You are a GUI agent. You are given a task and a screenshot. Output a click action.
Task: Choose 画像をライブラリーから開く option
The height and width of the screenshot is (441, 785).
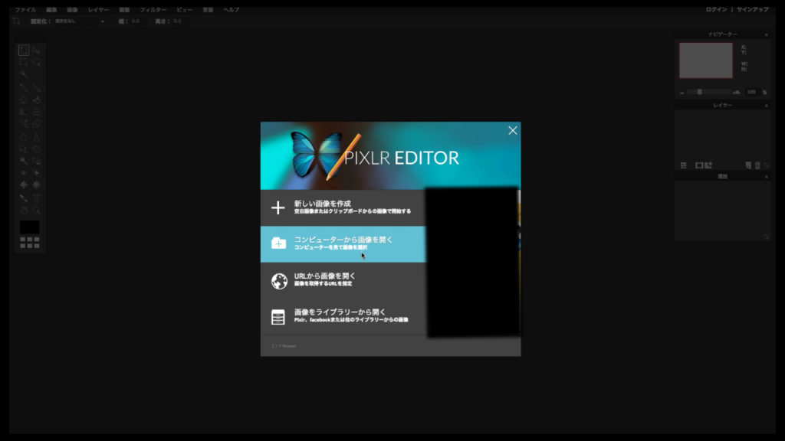click(x=343, y=316)
